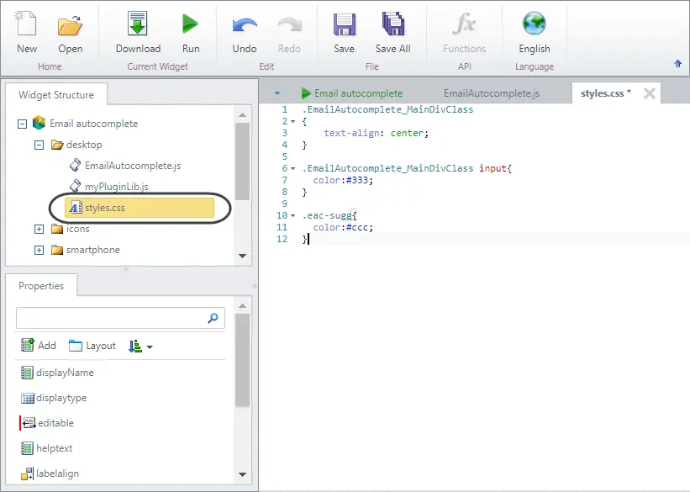The width and height of the screenshot is (690, 492).
Task: Click Properties panel scrollbar up arrow
Action: point(243,305)
